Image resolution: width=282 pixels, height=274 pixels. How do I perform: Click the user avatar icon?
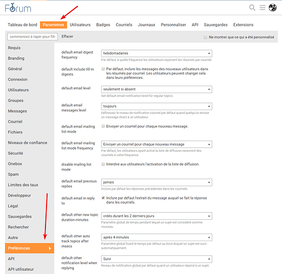273,8
